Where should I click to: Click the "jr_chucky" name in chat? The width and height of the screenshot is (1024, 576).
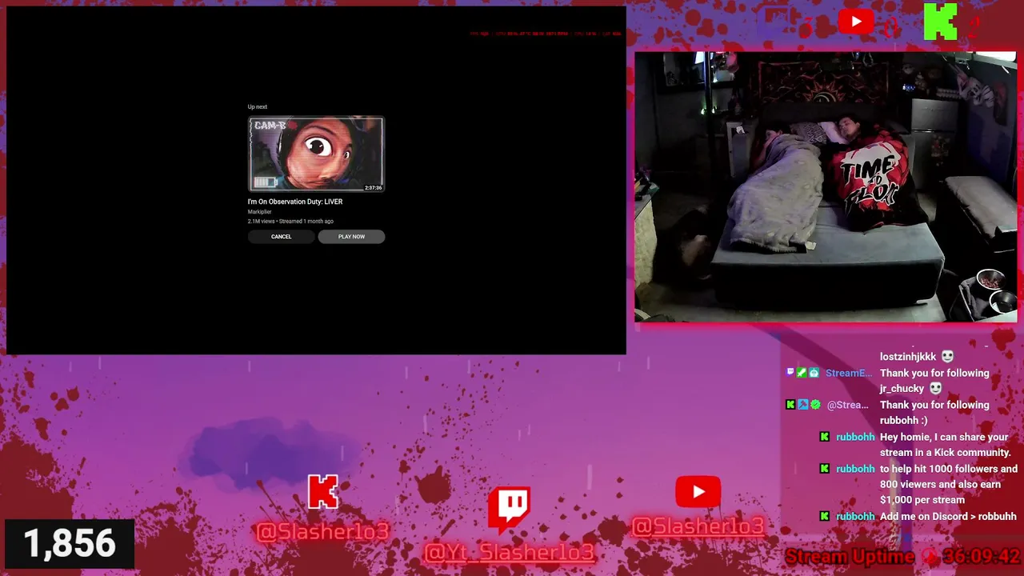point(902,389)
